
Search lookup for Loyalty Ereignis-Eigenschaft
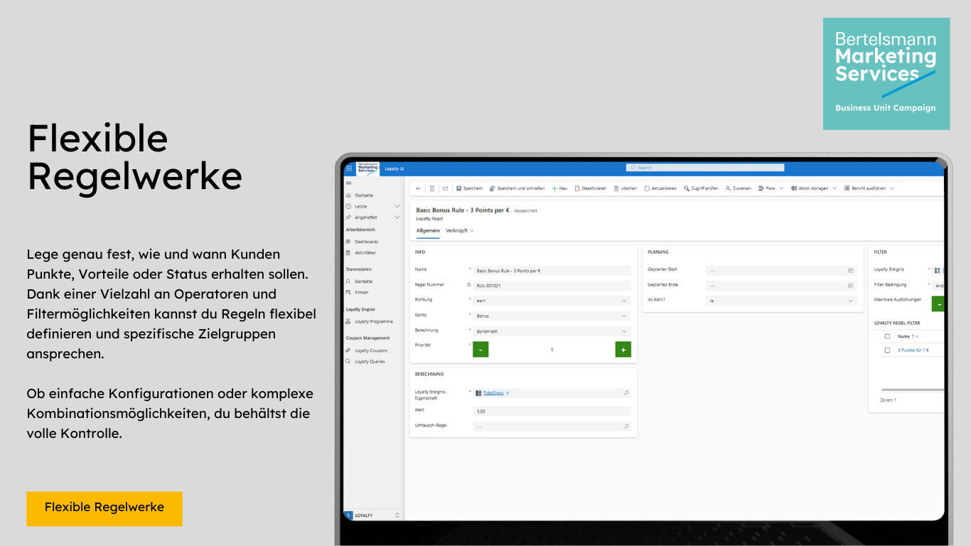(x=626, y=392)
